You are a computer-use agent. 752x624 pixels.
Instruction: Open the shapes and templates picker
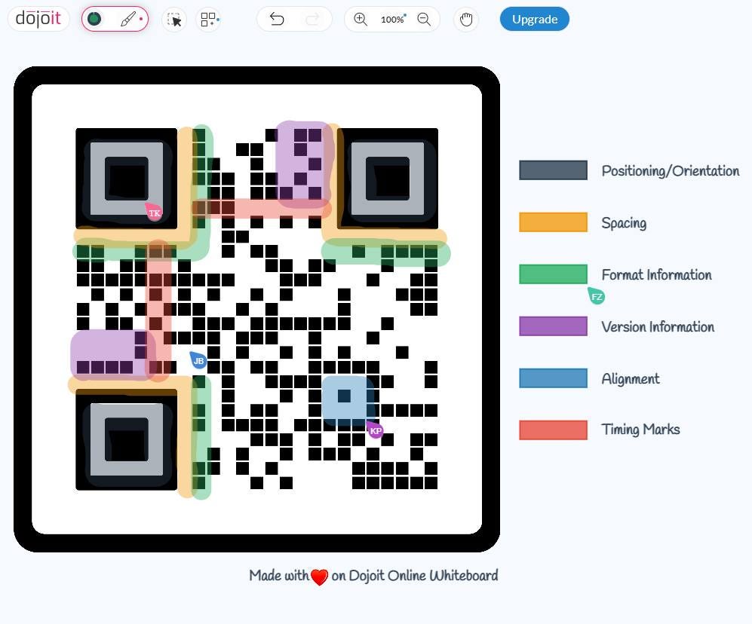point(208,20)
